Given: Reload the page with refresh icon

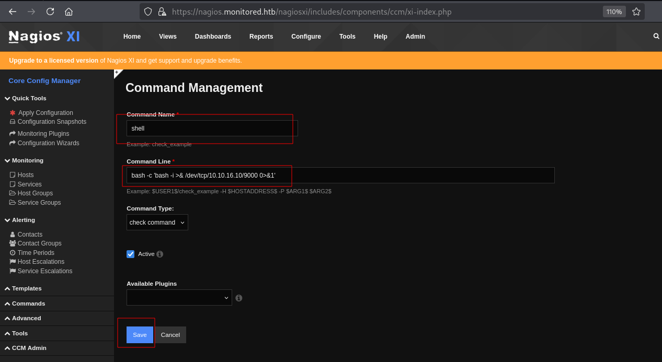Looking at the screenshot, I should [x=50, y=11].
